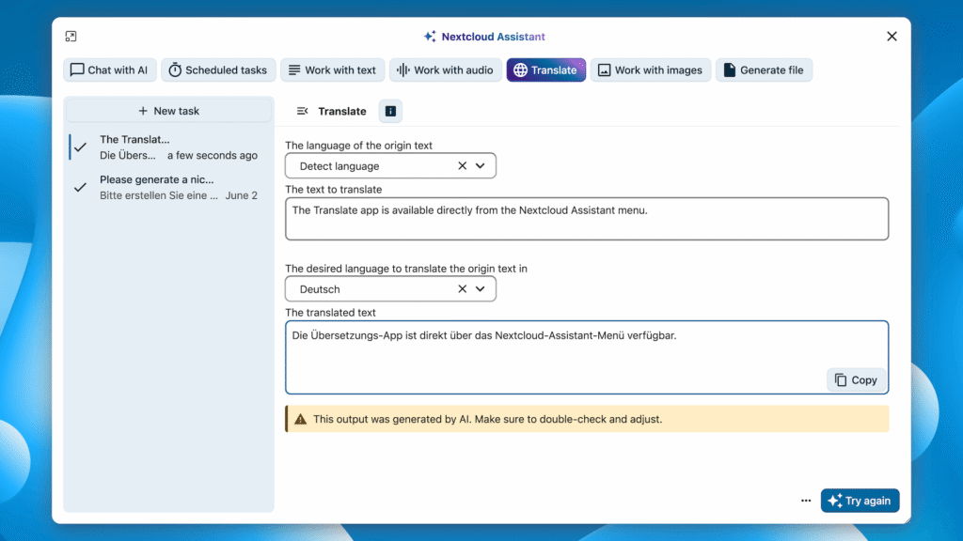Image resolution: width=963 pixels, height=541 pixels.
Task: Expand the target language dropdown arrow
Action: (481, 289)
